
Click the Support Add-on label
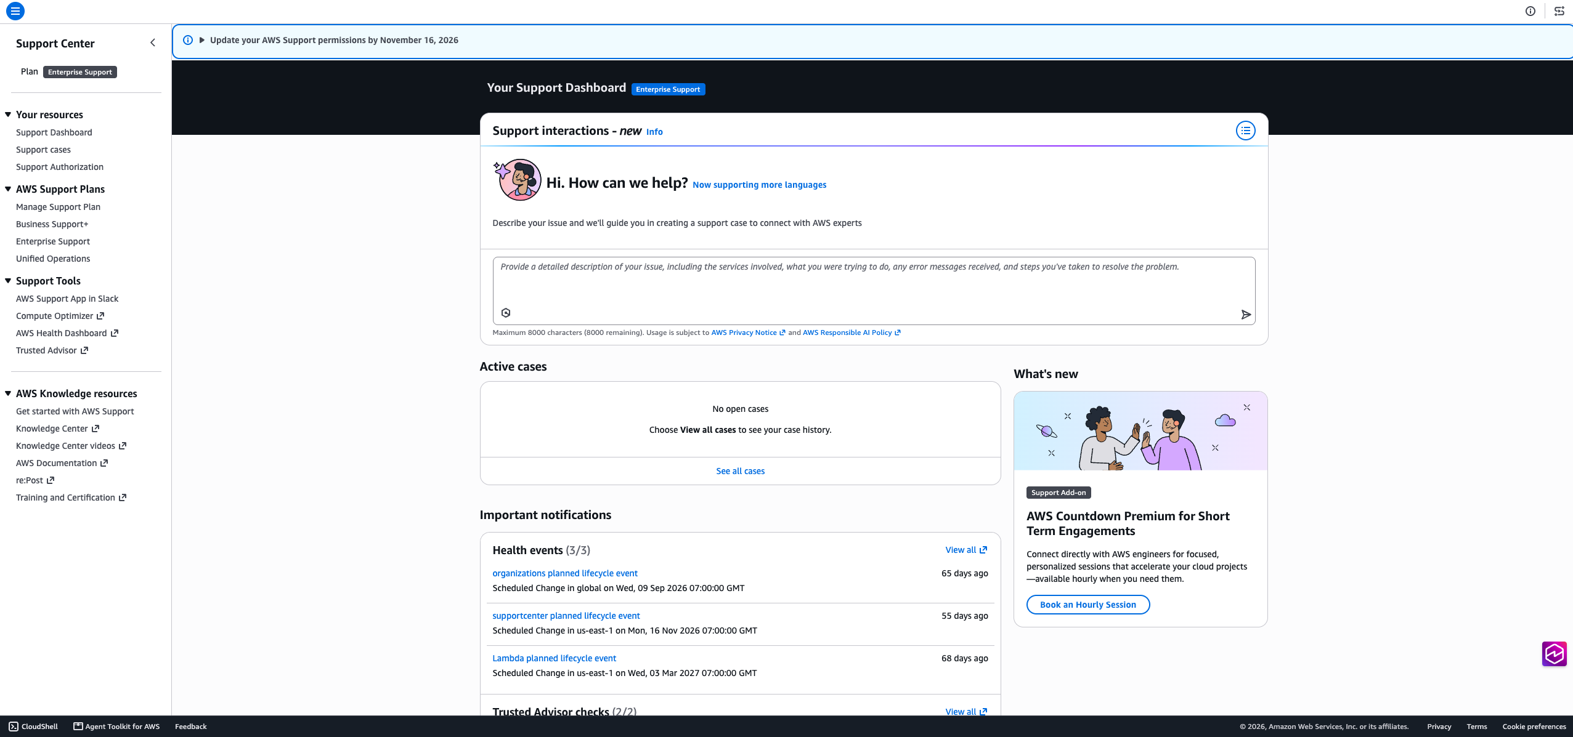1059,493
